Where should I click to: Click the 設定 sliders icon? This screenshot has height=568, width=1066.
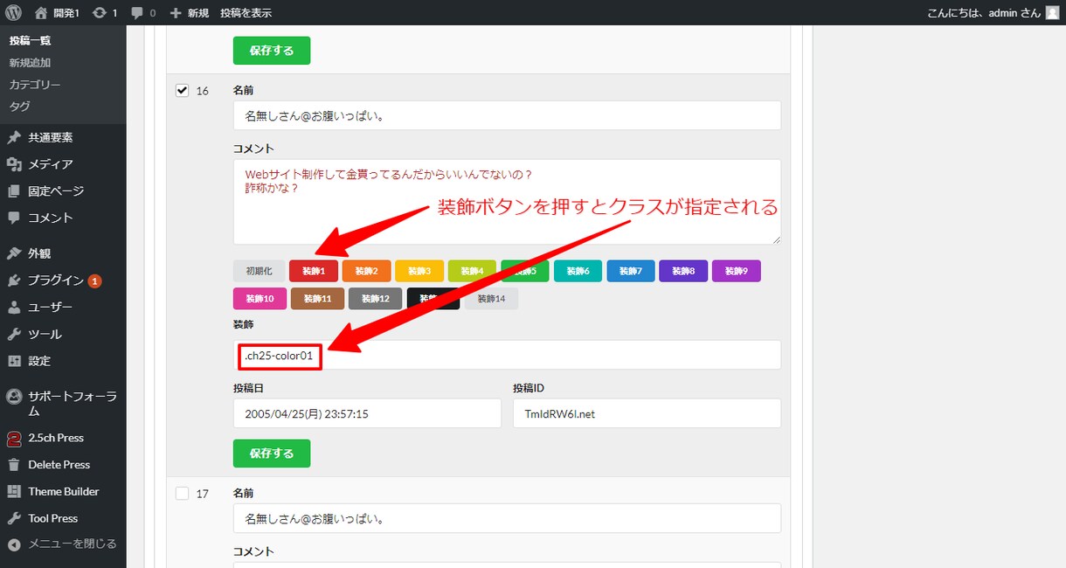click(14, 361)
